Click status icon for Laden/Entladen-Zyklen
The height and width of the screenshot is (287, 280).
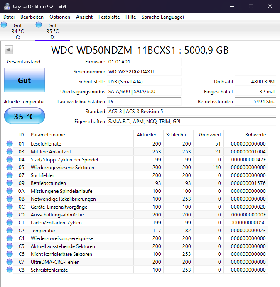(10, 222)
